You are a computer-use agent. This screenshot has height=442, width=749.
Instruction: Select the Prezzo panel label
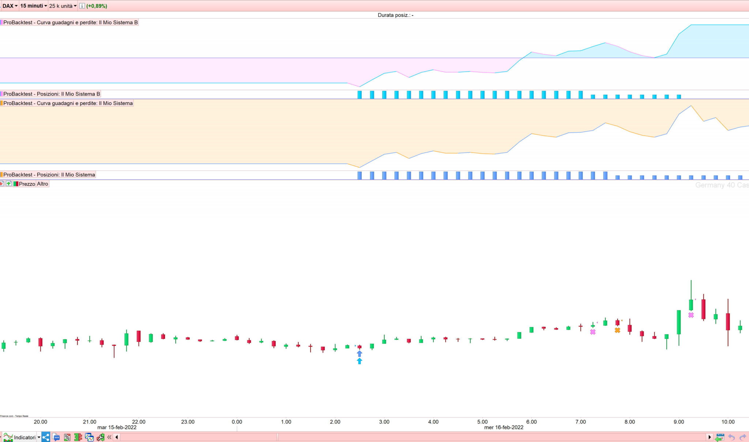coord(27,184)
